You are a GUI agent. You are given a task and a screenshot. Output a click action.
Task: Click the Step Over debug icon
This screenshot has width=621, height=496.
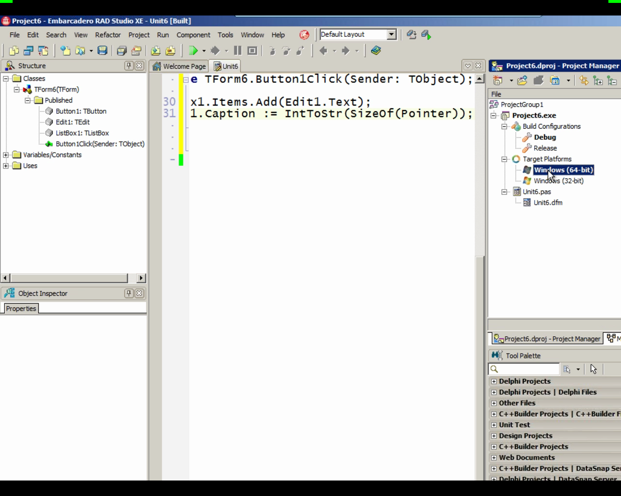pos(286,50)
